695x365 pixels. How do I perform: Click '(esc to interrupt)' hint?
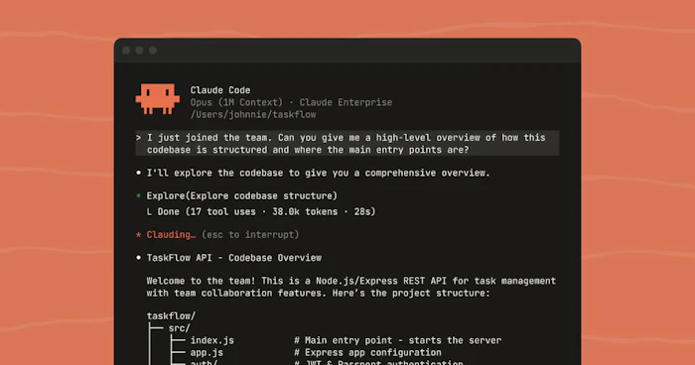pyautogui.click(x=250, y=234)
